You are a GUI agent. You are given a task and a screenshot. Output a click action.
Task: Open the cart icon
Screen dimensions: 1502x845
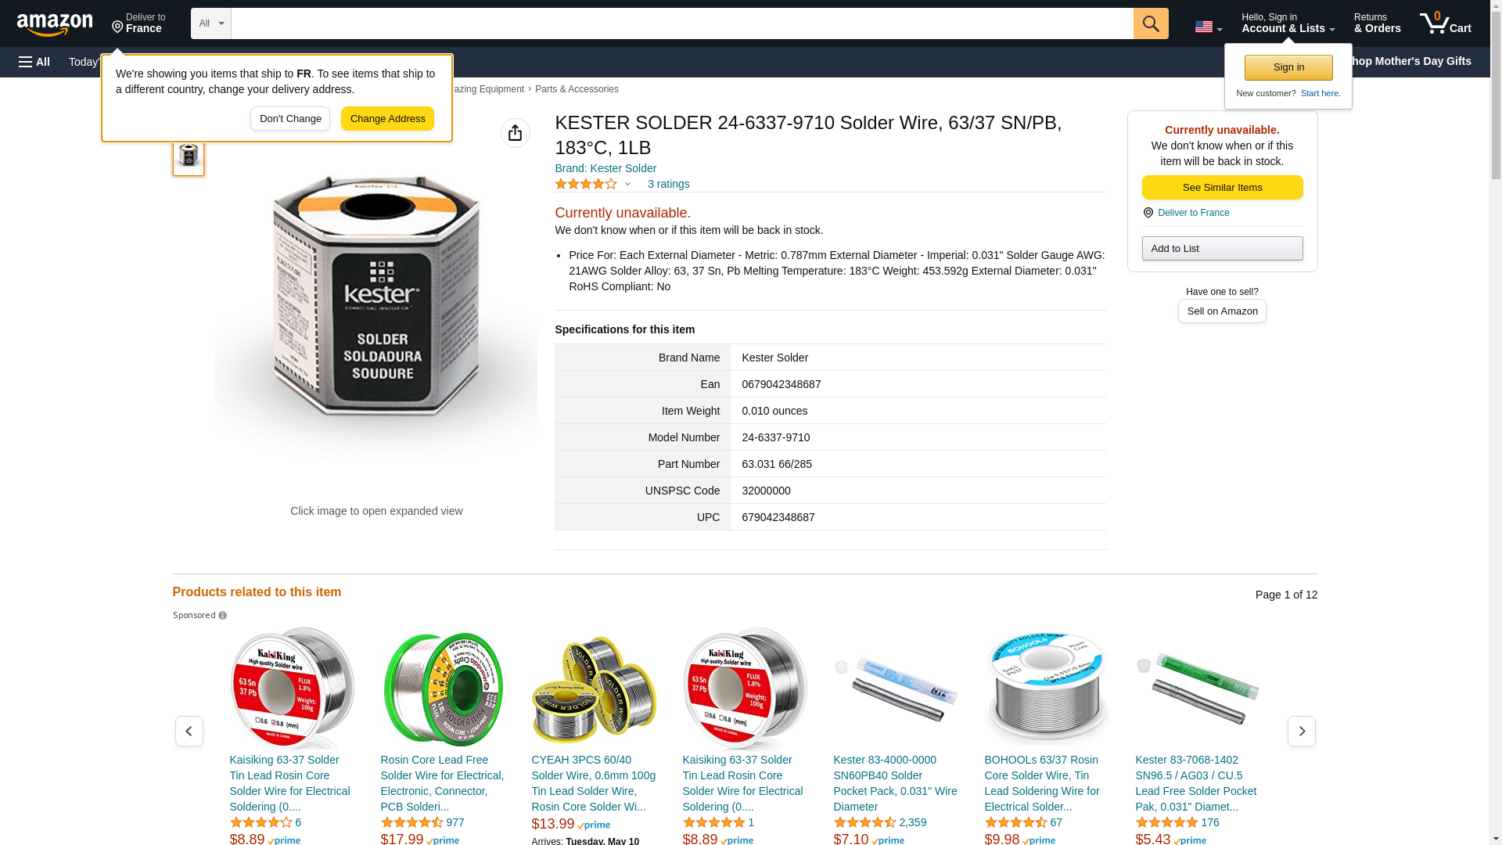tap(1445, 23)
